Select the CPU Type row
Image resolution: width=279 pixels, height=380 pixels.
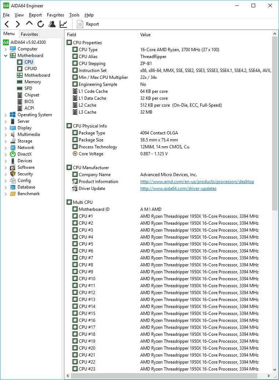pyautogui.click(x=168, y=50)
